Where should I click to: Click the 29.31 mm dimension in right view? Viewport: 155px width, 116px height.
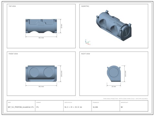tap(125, 74)
